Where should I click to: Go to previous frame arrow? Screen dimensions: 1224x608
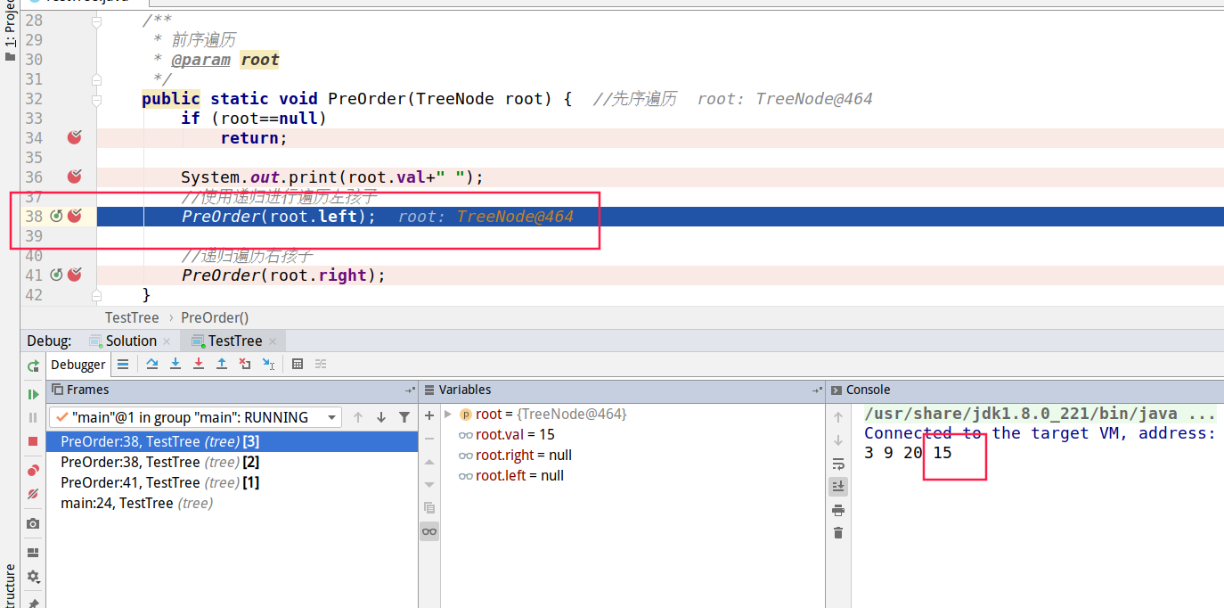pyautogui.click(x=358, y=417)
